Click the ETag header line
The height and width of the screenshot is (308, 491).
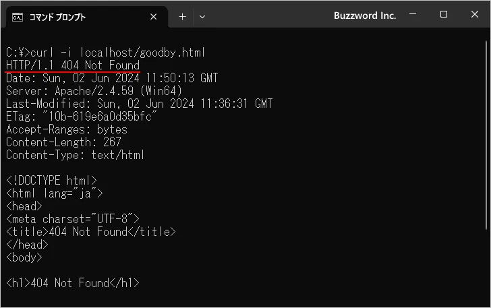click(x=81, y=117)
